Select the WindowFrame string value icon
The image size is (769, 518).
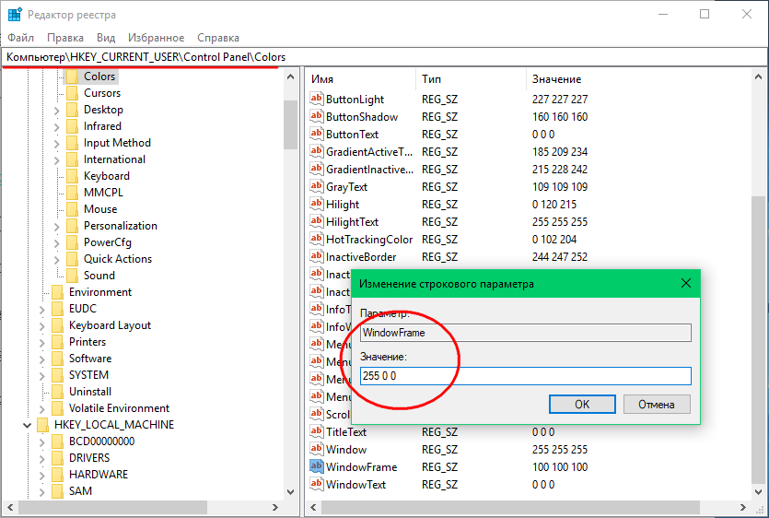coord(316,466)
